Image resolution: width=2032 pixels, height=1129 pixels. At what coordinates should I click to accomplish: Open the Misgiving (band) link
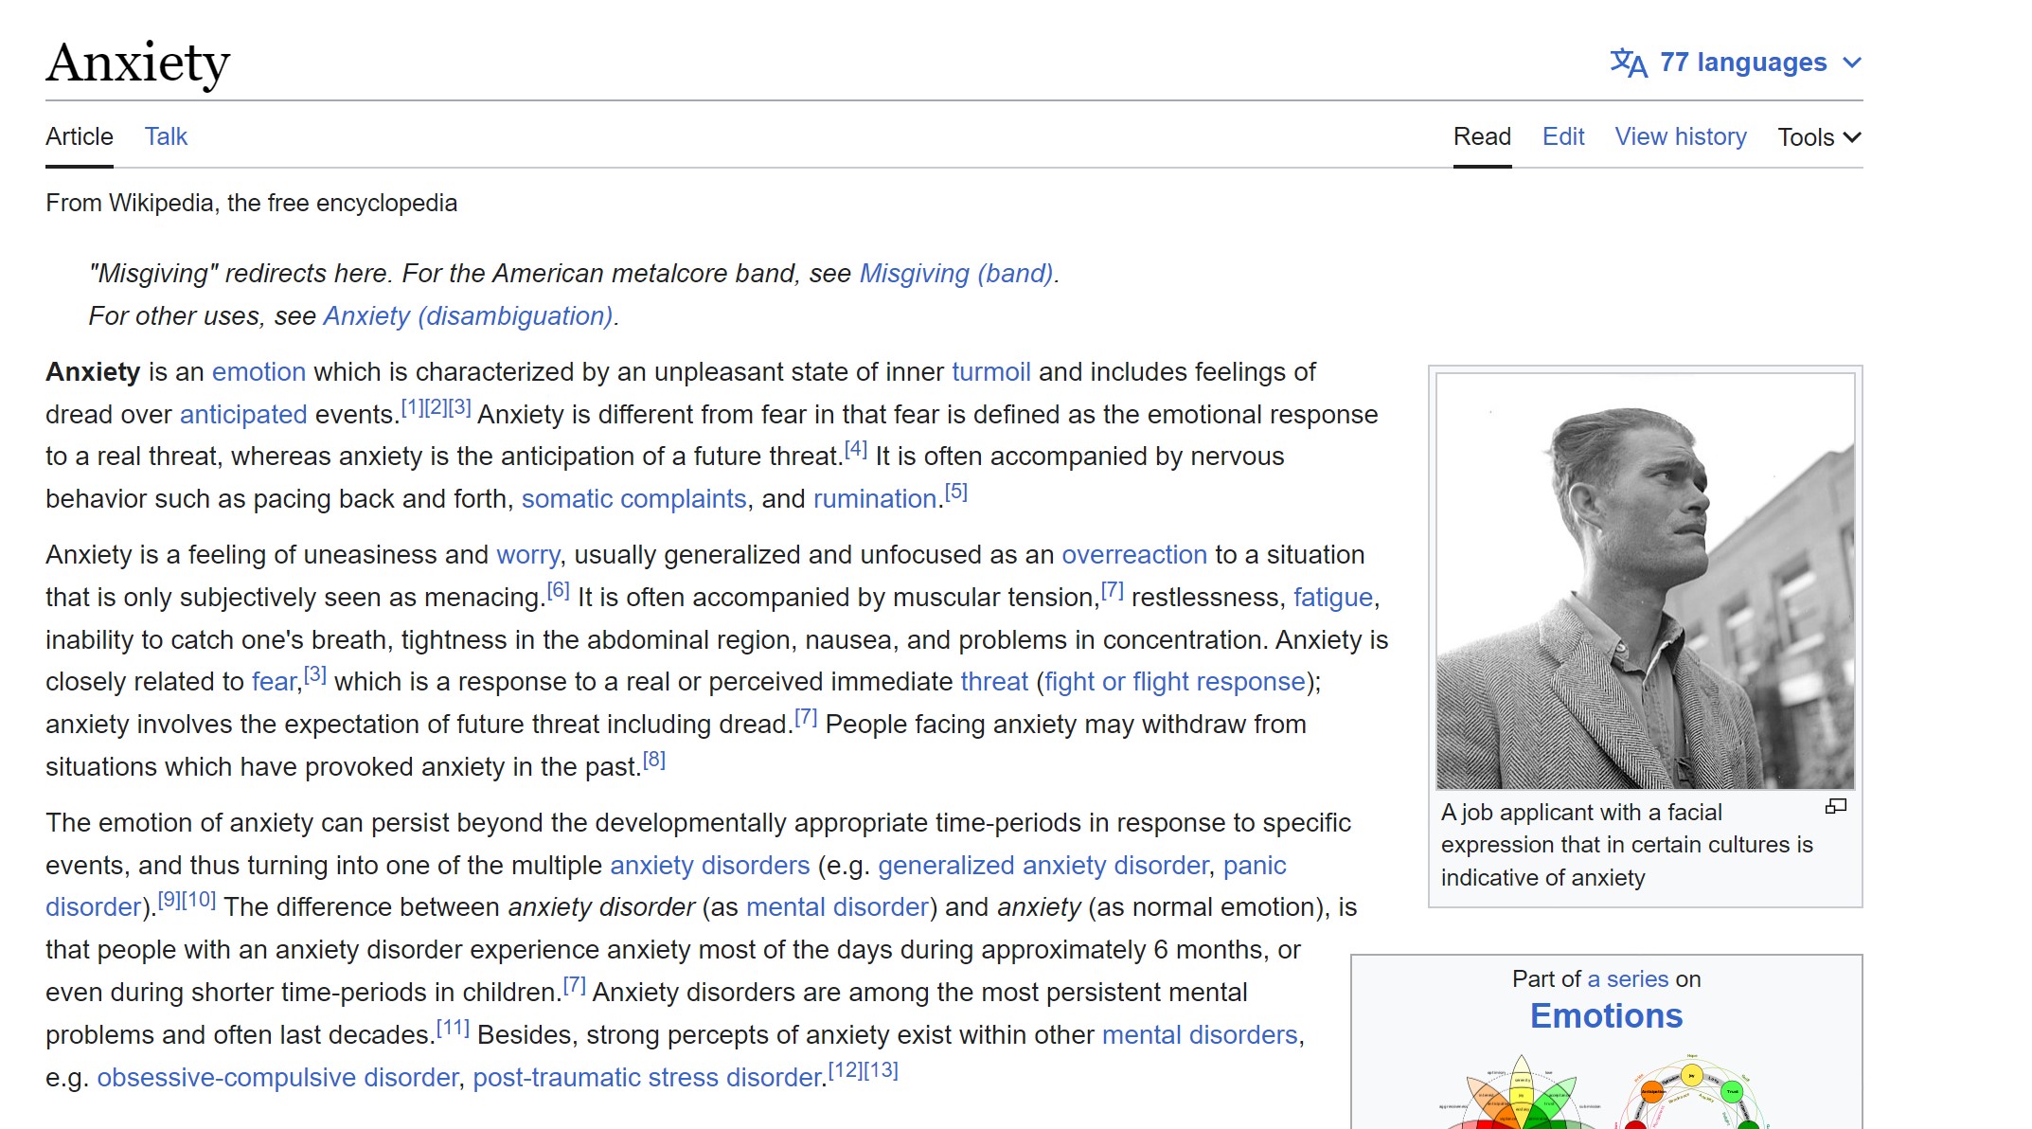(956, 273)
